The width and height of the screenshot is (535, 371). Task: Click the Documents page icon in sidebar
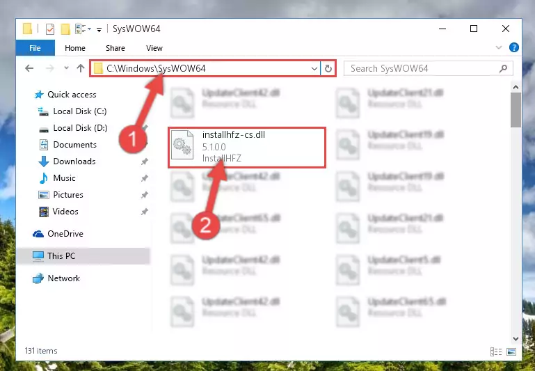click(44, 145)
